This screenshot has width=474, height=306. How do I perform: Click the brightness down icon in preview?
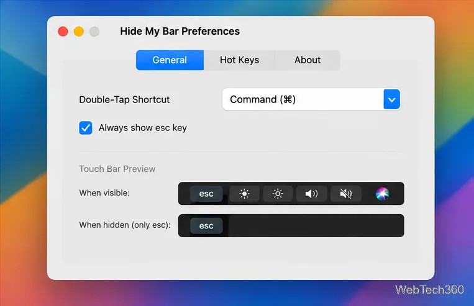pyautogui.click(x=278, y=194)
